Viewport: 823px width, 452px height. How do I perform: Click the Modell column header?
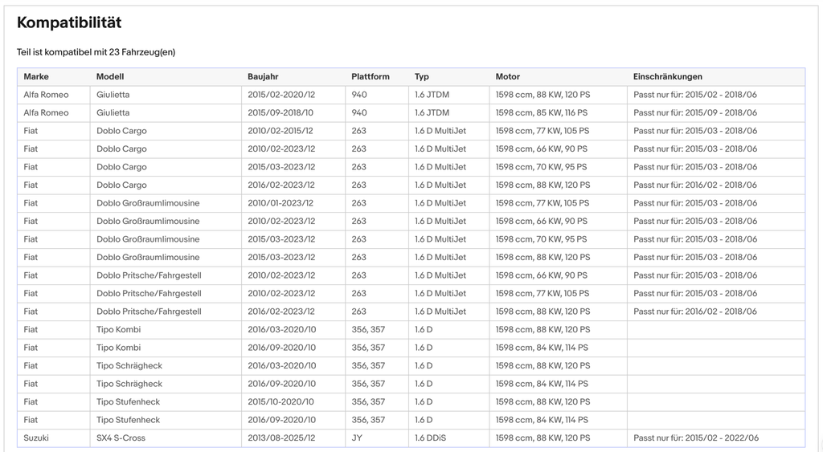tap(110, 76)
